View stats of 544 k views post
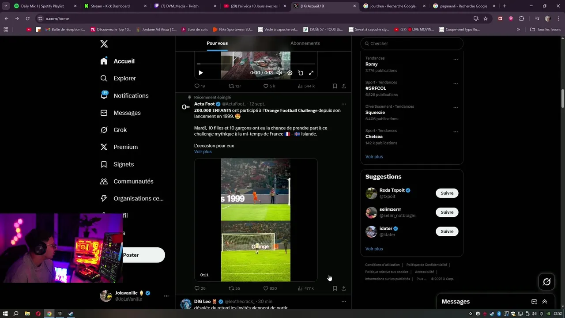 coord(306,86)
